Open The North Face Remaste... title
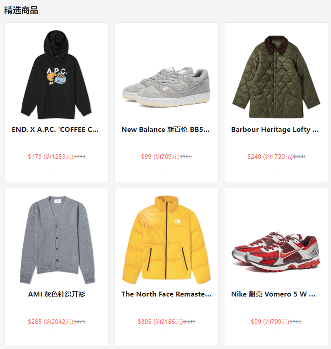Viewport: 331px width, 349px height. tap(166, 294)
